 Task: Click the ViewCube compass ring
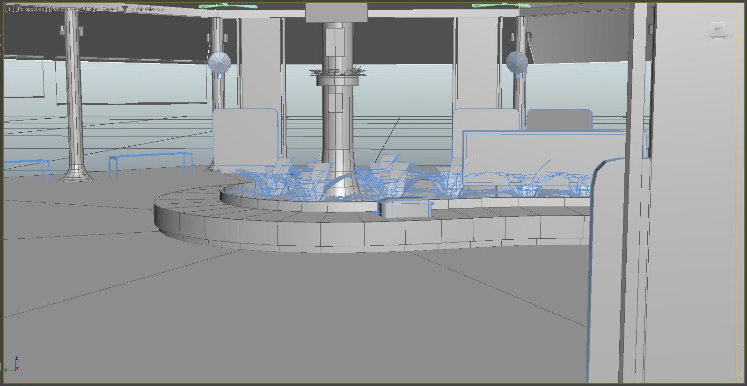click(x=718, y=37)
